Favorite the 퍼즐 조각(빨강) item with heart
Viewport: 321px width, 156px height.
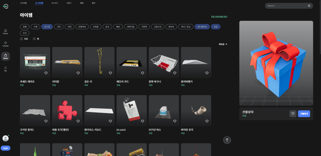[78, 121]
